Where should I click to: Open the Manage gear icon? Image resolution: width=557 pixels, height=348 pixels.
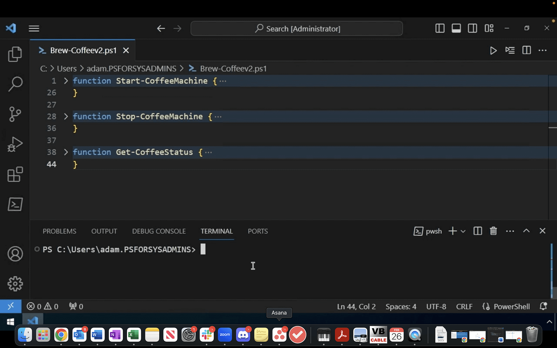(x=15, y=284)
